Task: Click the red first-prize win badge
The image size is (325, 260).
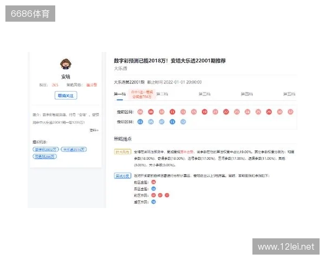Action: point(142,94)
